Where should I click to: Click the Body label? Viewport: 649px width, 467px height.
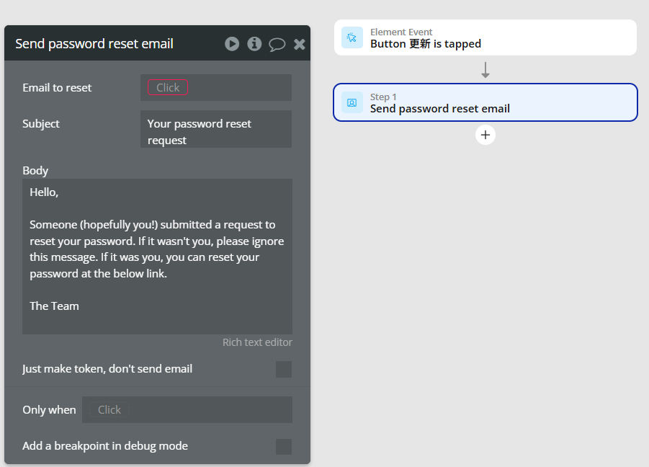click(35, 171)
